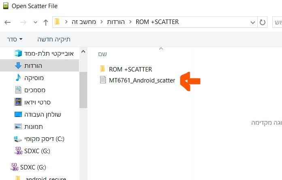Click the folder icon in address bar
The image size is (282, 180).
point(57,22)
